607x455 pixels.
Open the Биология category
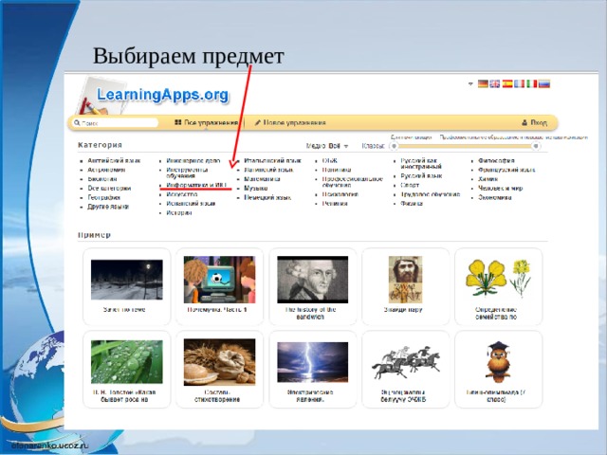[102, 179]
